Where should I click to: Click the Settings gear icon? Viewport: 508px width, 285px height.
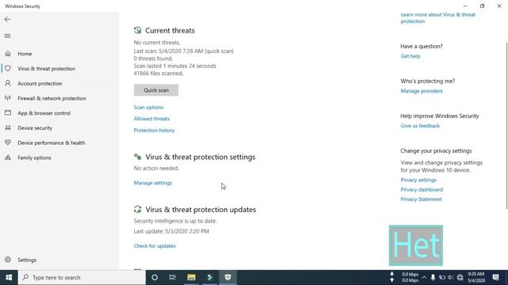8,260
